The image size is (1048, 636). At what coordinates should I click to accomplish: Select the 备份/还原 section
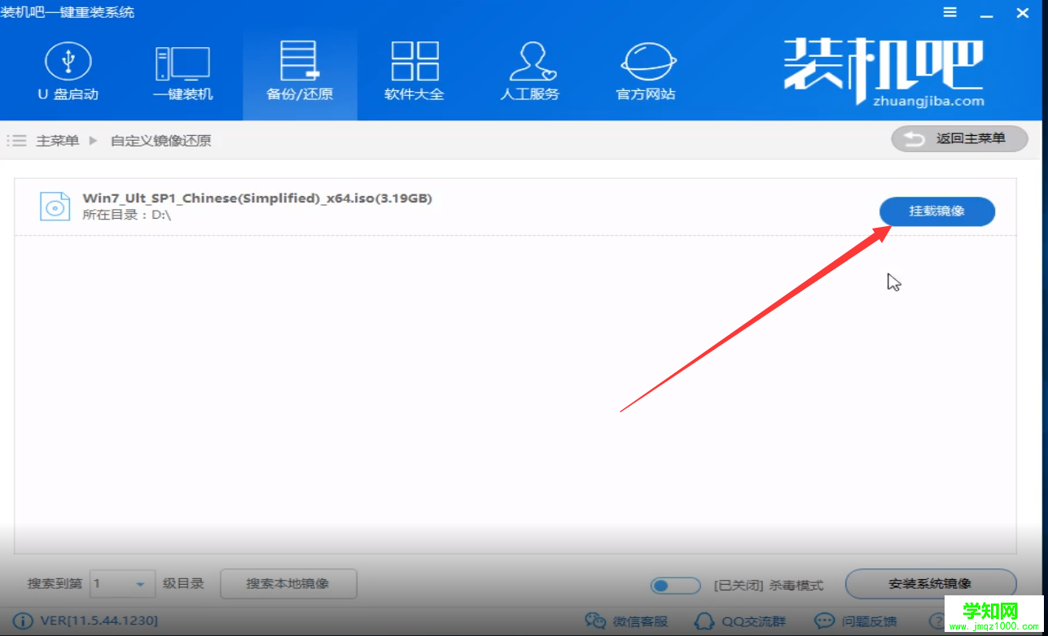(x=300, y=73)
